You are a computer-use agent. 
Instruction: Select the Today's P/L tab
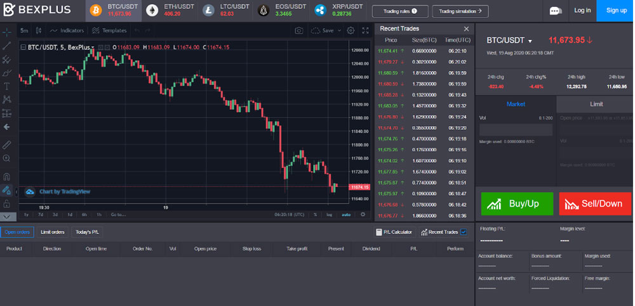pyautogui.click(x=87, y=232)
